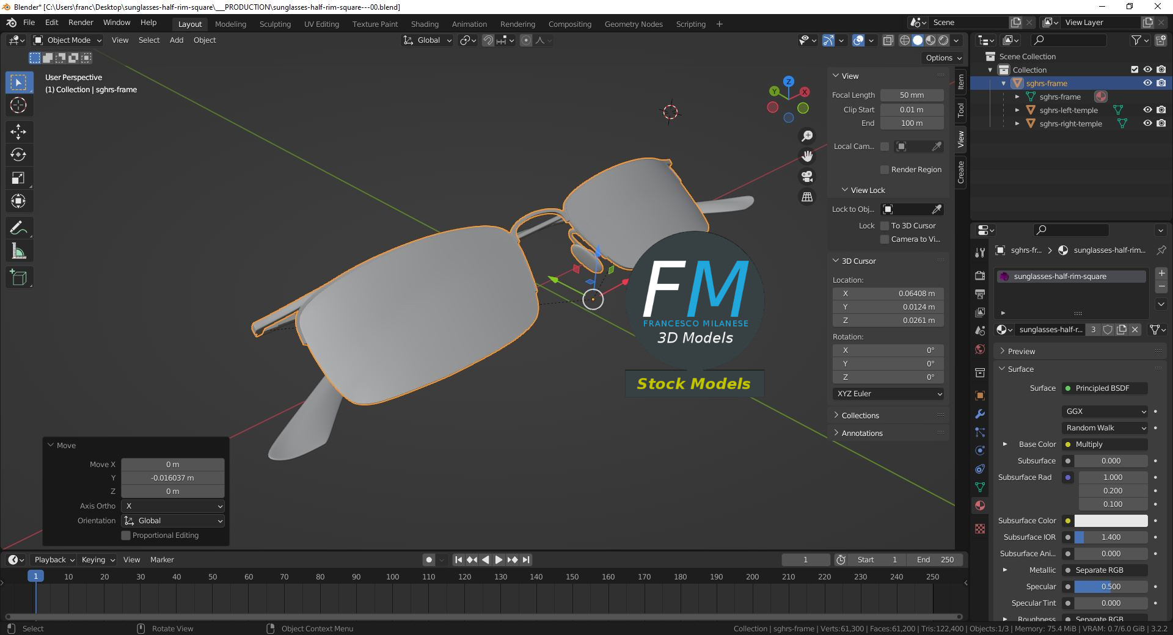Toggle Local Camera checkbox

pos(885,147)
